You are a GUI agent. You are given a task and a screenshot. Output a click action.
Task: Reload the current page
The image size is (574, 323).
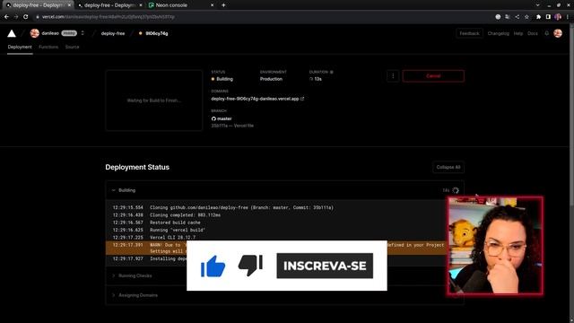(26, 17)
